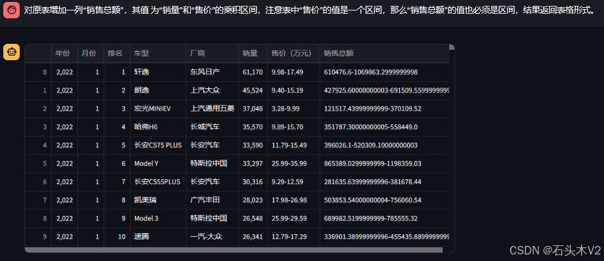Click the 售价（万元） column header
The height and width of the screenshot is (261, 604).
(293, 54)
